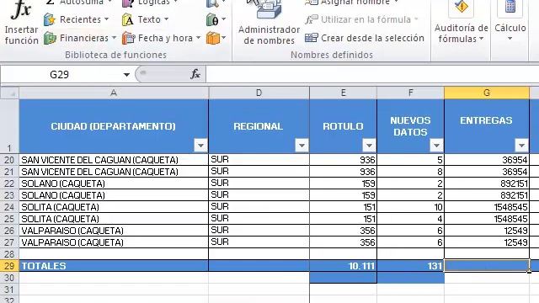Select row 29 header
This screenshot has width=539, height=303.
pos(9,266)
